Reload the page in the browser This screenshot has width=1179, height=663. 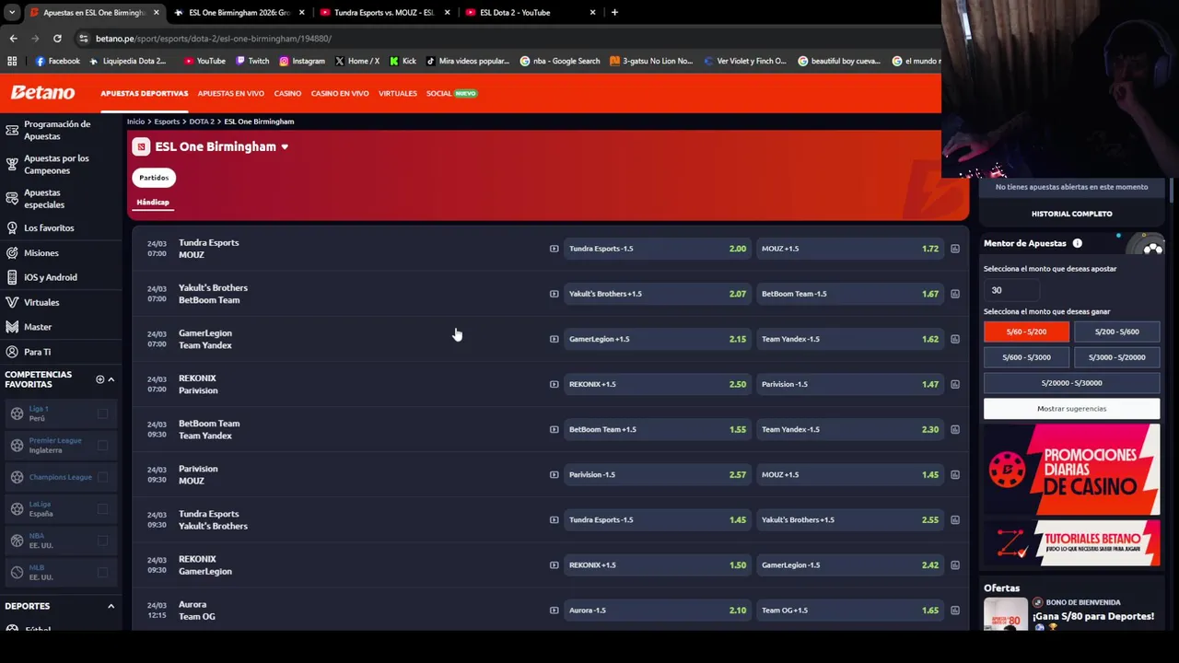(x=57, y=39)
